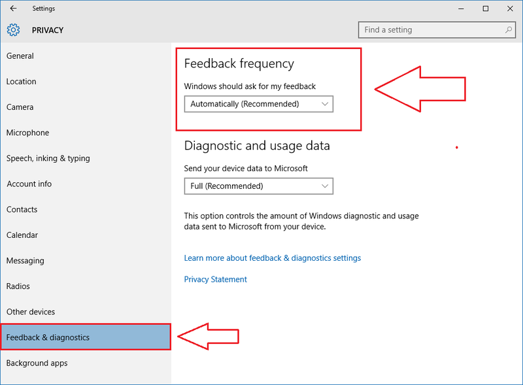This screenshot has height=385, width=523.
Task: Click the back arrow in Settings
Action: tap(13, 8)
